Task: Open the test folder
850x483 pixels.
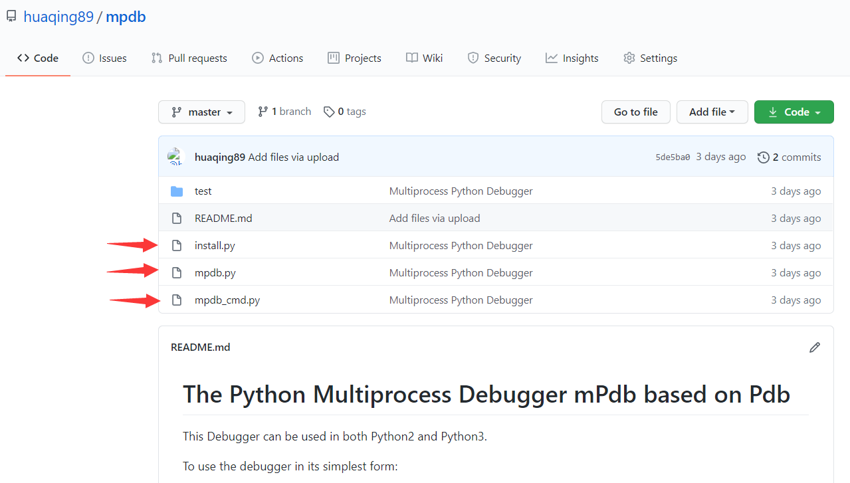Action: point(203,191)
